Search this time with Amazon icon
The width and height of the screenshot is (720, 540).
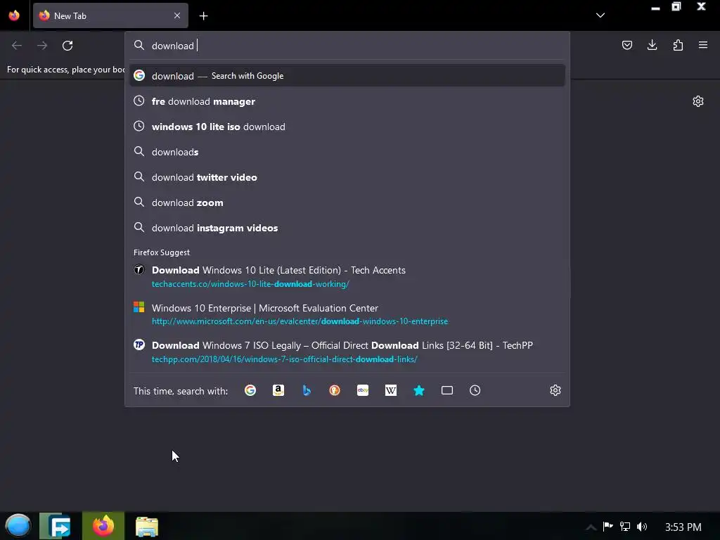click(x=278, y=390)
